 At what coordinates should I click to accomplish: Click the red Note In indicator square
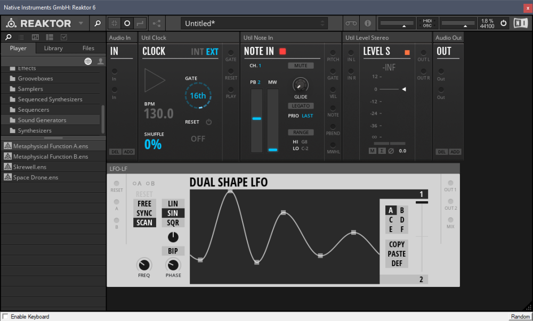pyautogui.click(x=282, y=51)
